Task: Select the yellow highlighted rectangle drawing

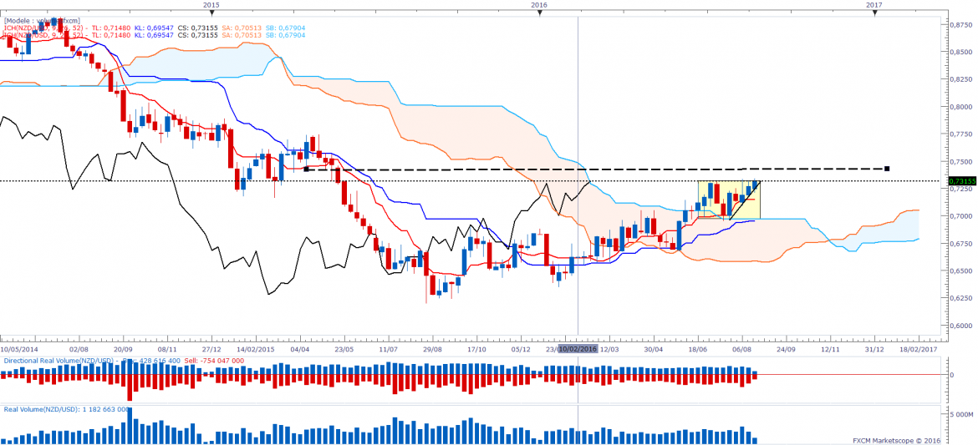Action: pos(729,200)
